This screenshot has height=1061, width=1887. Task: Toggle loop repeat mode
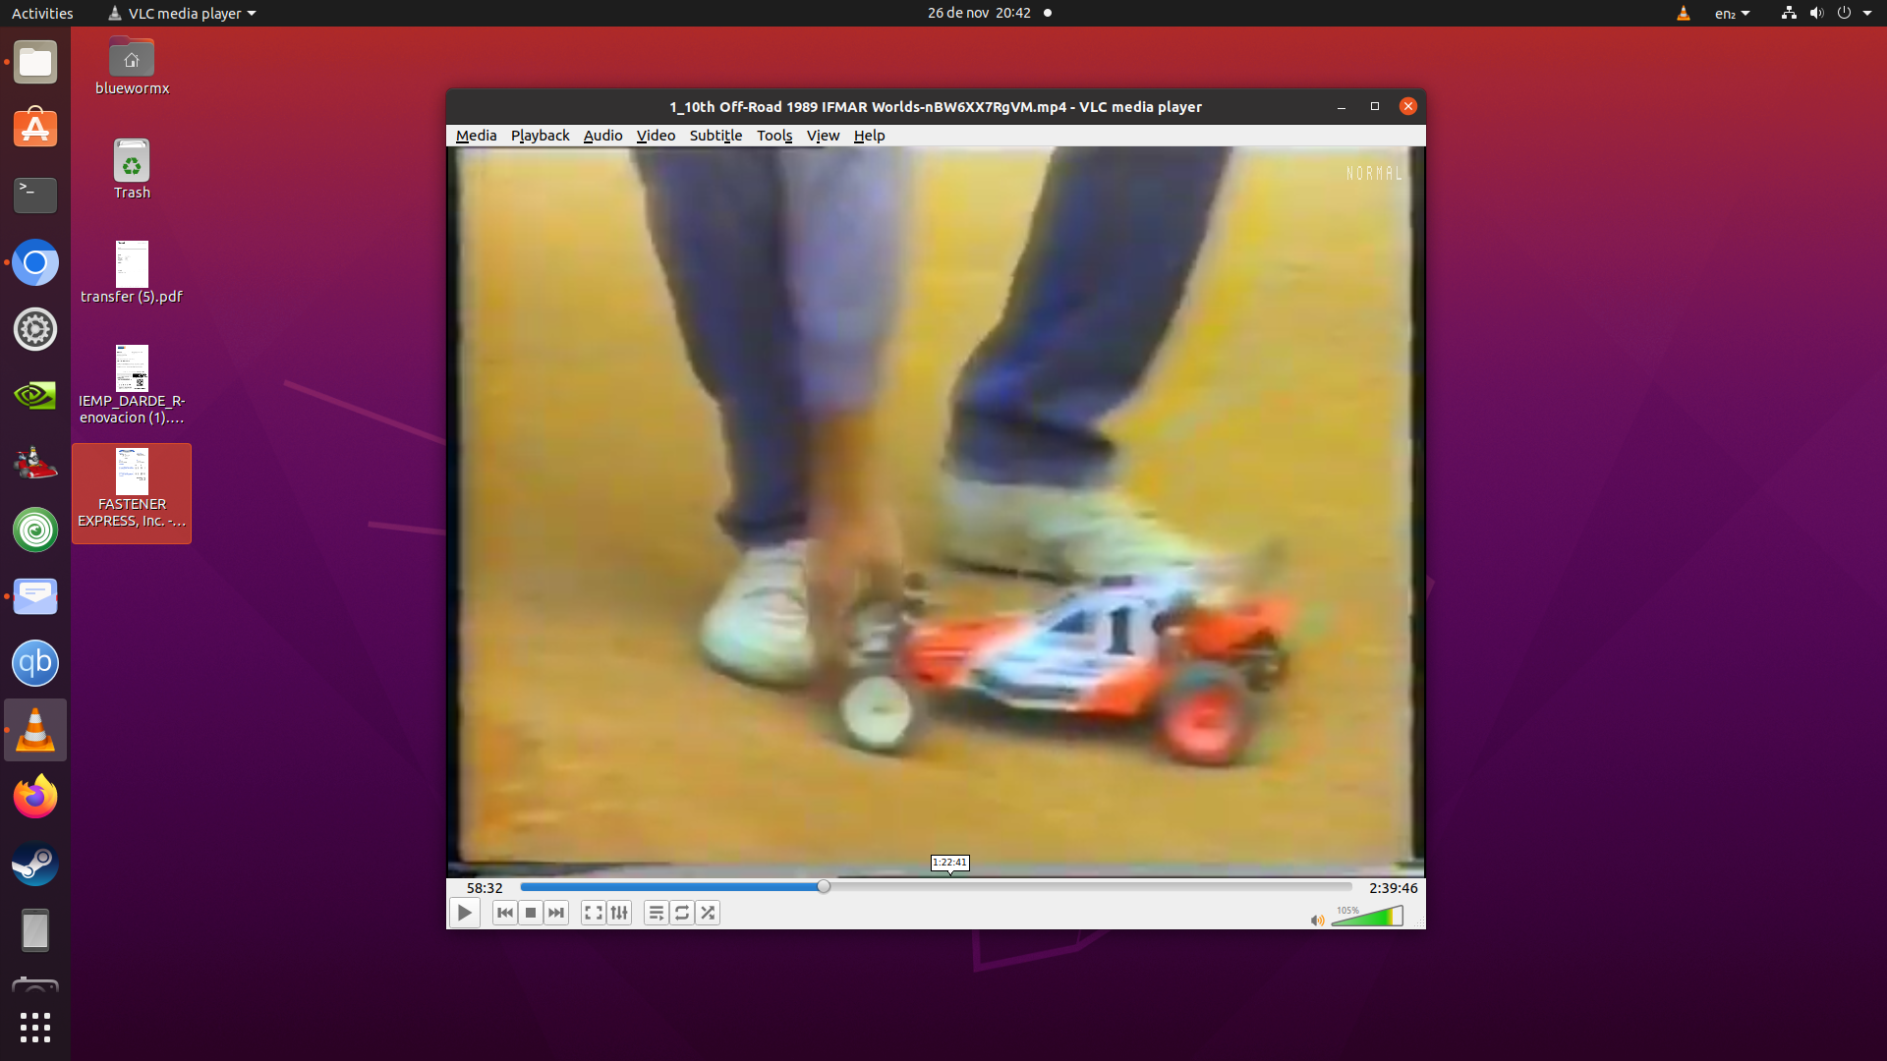tap(682, 913)
